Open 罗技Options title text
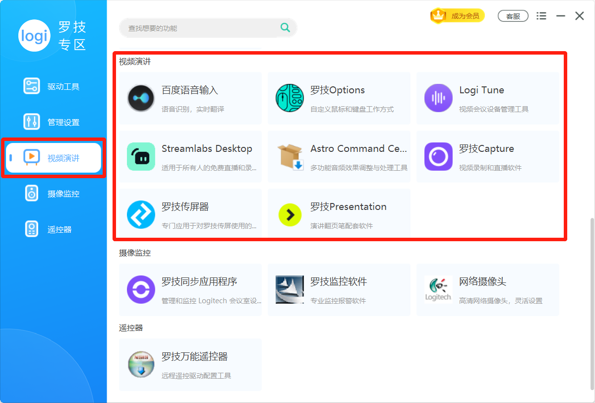This screenshot has height=403, width=595. (x=338, y=90)
